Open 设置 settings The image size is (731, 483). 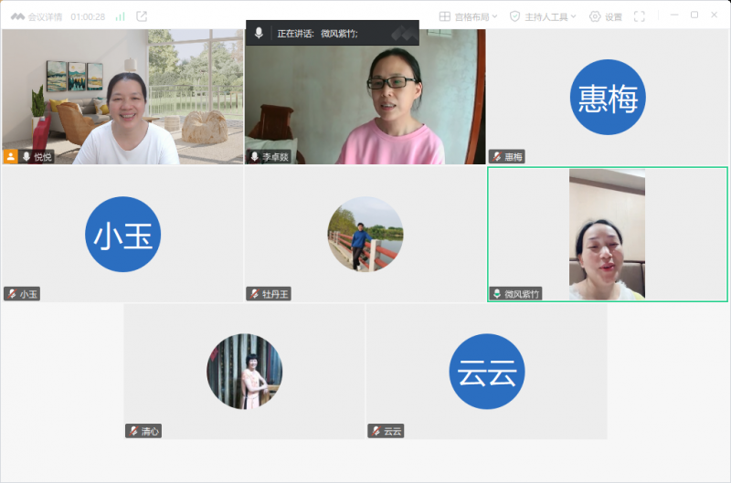click(x=606, y=16)
